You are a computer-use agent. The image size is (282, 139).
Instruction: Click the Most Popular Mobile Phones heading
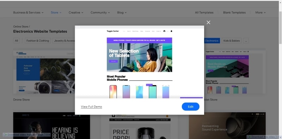[117, 78]
